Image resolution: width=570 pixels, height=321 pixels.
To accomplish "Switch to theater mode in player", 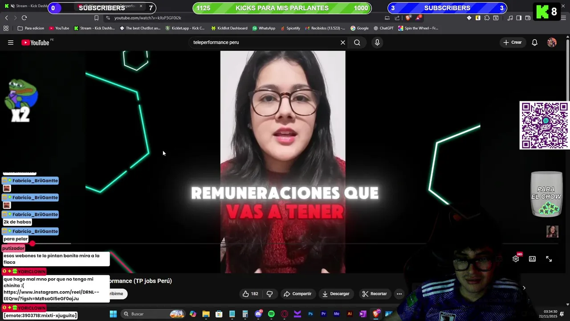I will point(532,259).
